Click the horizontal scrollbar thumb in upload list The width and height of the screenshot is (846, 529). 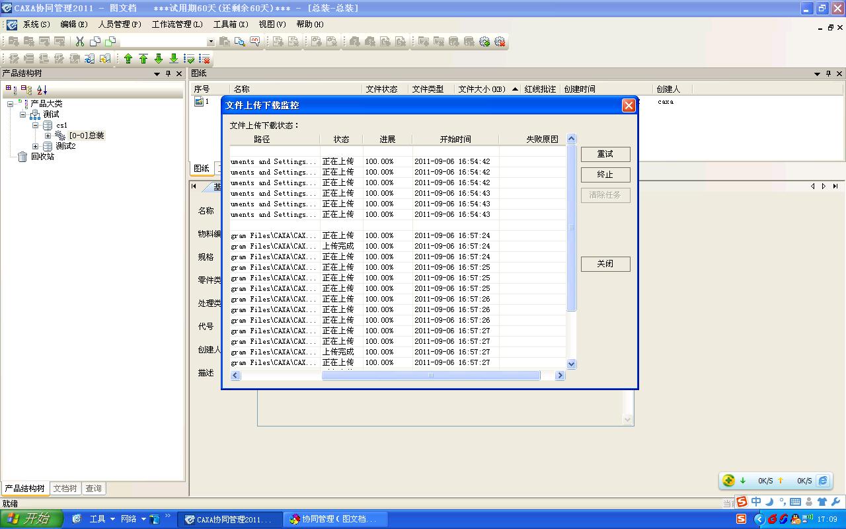[x=431, y=375]
